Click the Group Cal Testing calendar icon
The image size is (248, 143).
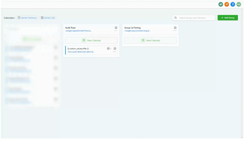(175, 28)
